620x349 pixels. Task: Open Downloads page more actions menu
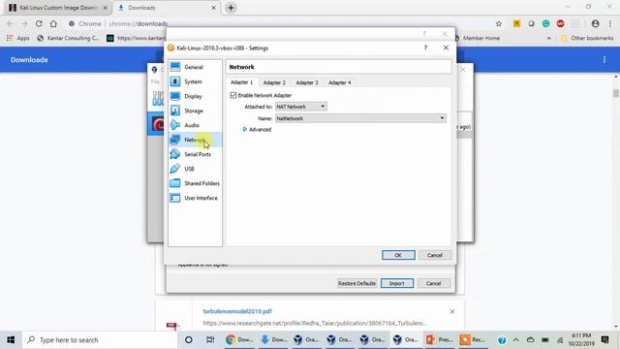tap(604, 60)
